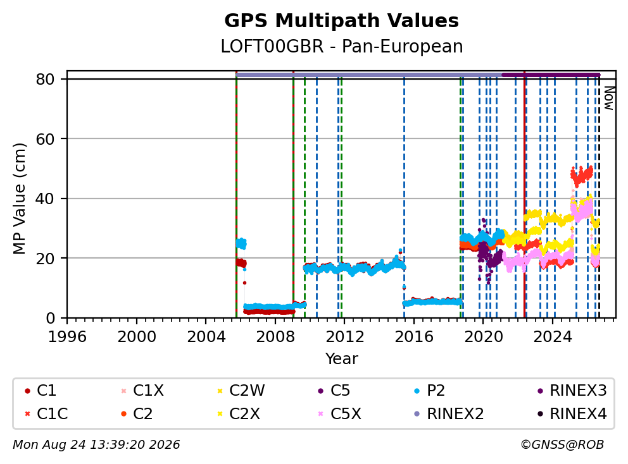
Task: Click the Now marker label
Action: click(x=609, y=99)
